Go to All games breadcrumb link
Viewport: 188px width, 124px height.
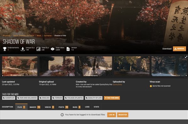7,35
